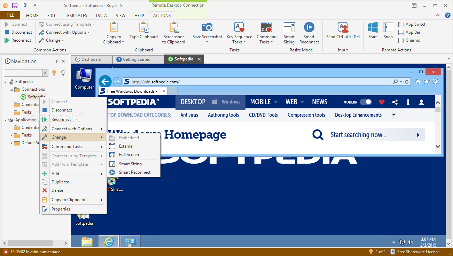Viewport: 453px width, 256px height.
Task: Select Full Screen in the Change submenu
Action: (x=134, y=155)
